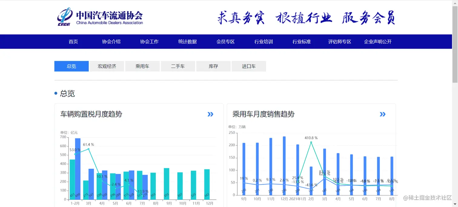Keep the 总览 tab active
The width and height of the screenshot is (458, 207).
tap(71, 66)
